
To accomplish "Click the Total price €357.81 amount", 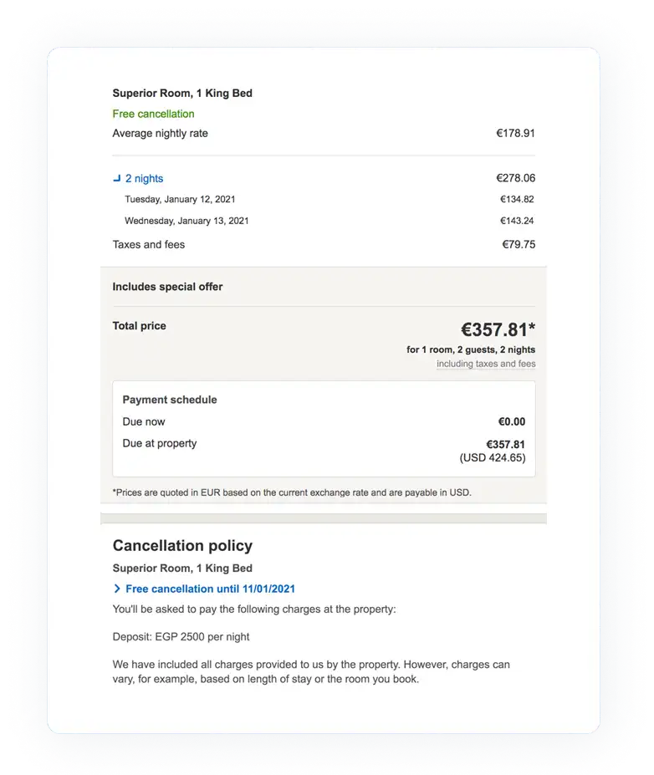I will pos(498,329).
